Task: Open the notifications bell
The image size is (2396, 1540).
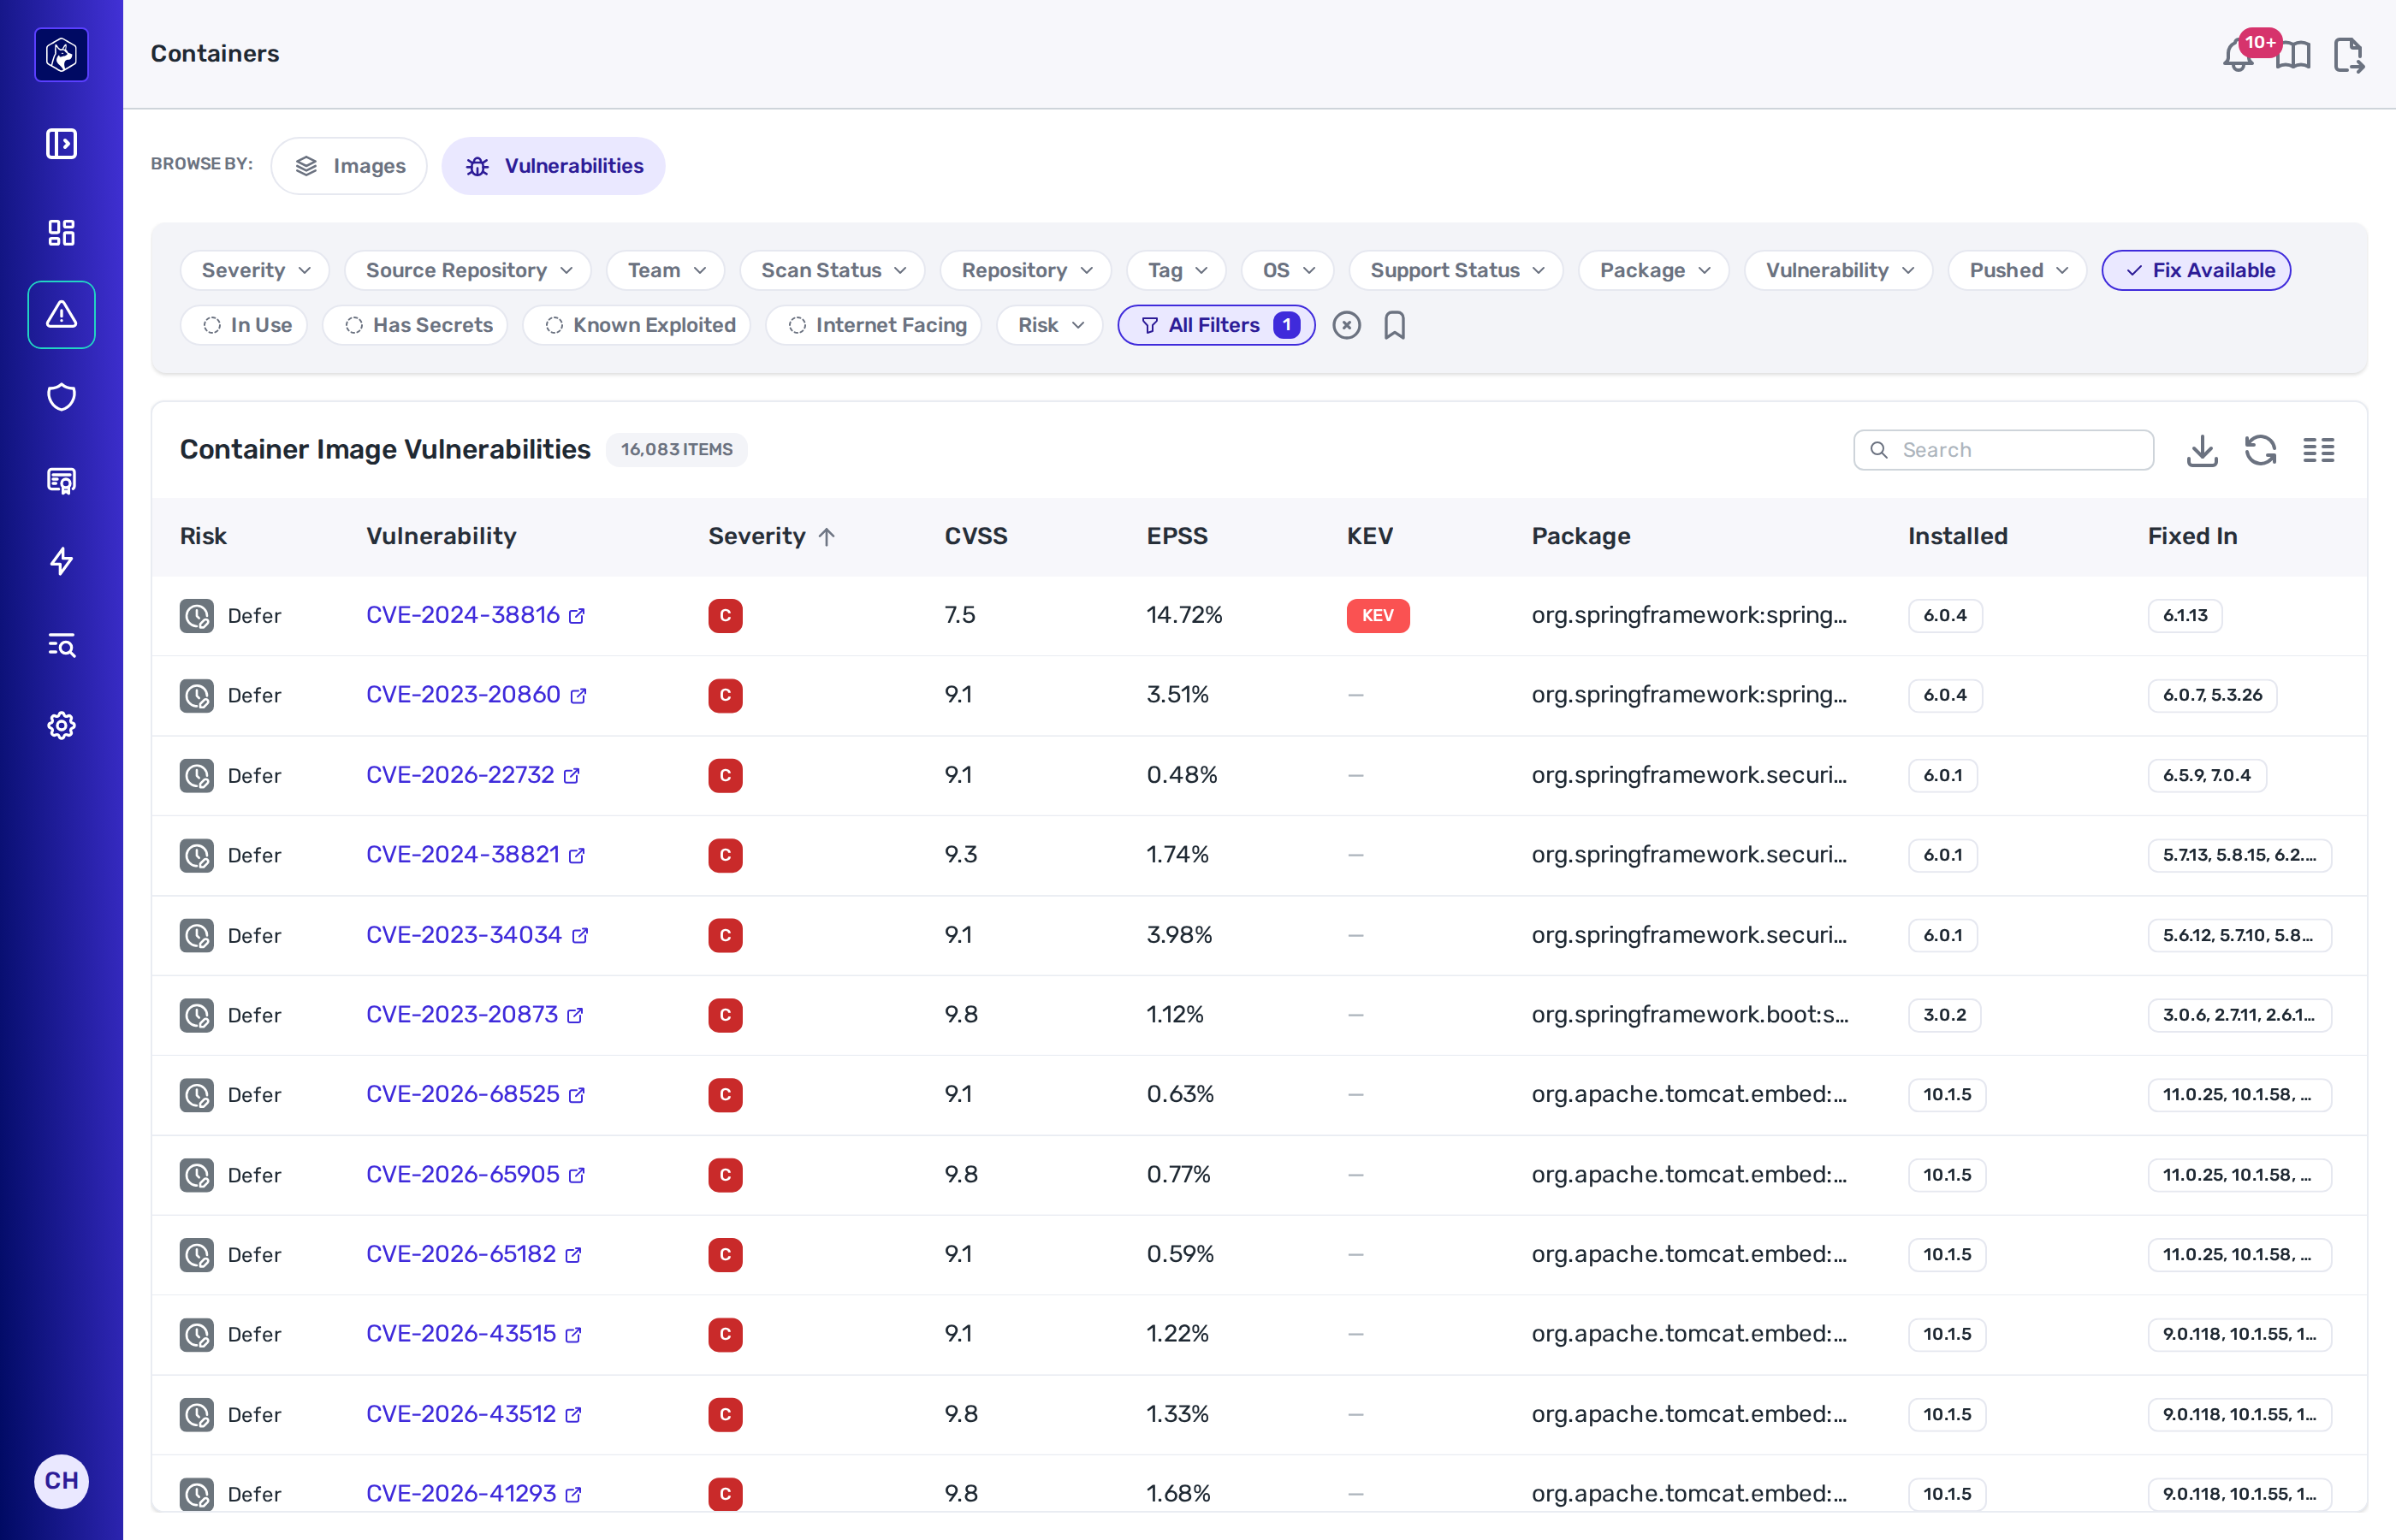Action: 2238,55
